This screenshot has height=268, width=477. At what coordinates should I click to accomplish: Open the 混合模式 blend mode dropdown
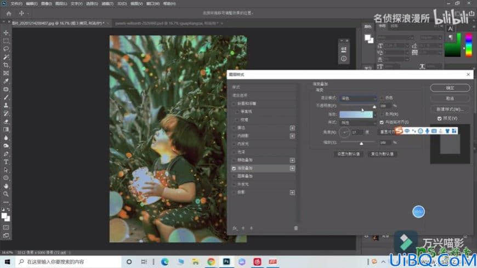pos(358,98)
